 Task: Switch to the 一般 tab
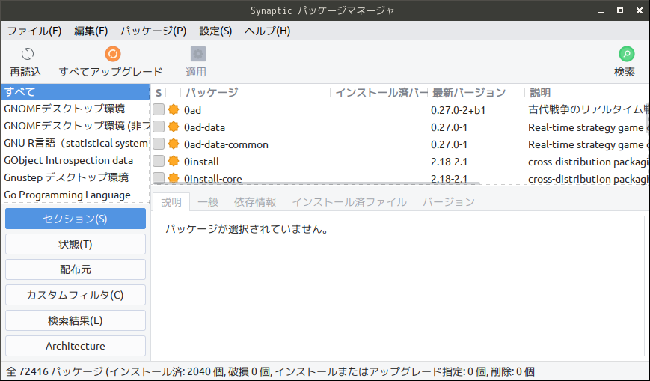[208, 202]
